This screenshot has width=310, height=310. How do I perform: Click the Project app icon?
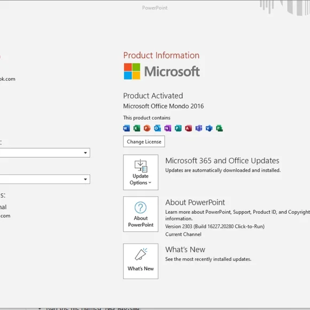pyautogui.click(x=220, y=128)
